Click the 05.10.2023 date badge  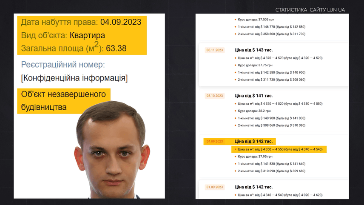[x=215, y=96]
